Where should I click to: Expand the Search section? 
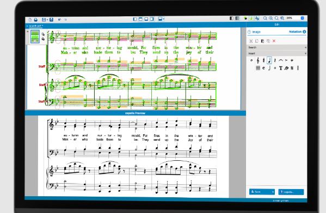(276, 47)
